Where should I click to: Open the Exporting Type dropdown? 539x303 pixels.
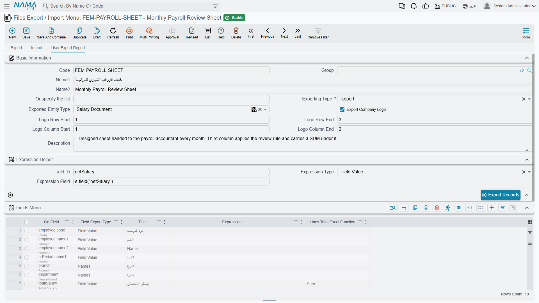click(x=529, y=99)
